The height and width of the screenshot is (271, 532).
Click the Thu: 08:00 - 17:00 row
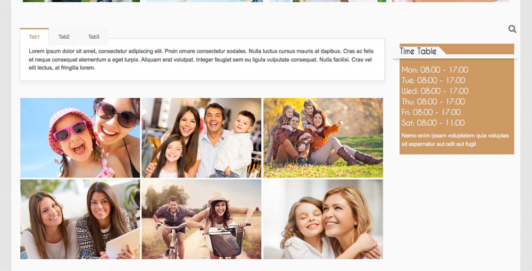pyautogui.click(x=433, y=101)
